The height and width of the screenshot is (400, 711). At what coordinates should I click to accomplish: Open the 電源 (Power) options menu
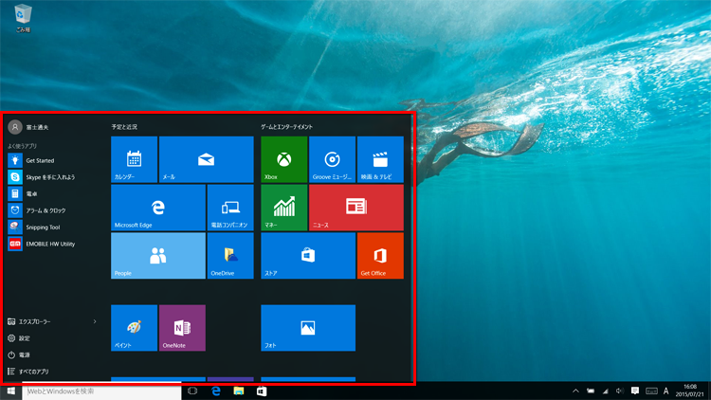[x=25, y=355]
